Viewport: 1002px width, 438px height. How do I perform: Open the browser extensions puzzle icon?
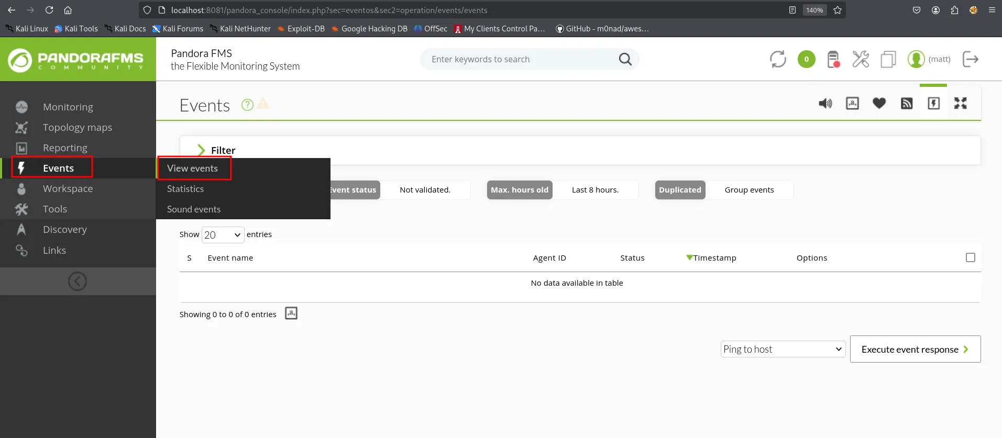tap(954, 10)
